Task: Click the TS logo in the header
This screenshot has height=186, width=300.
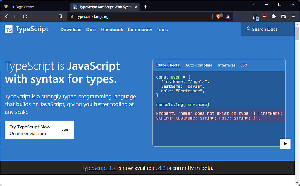Action: [8, 29]
